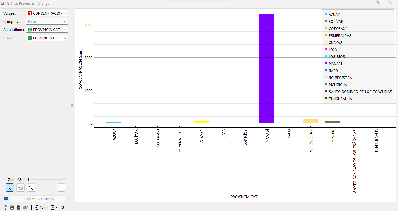Screen dimensions: 398x211
Task: Click the output data summary icon
Action: tap(53, 207)
